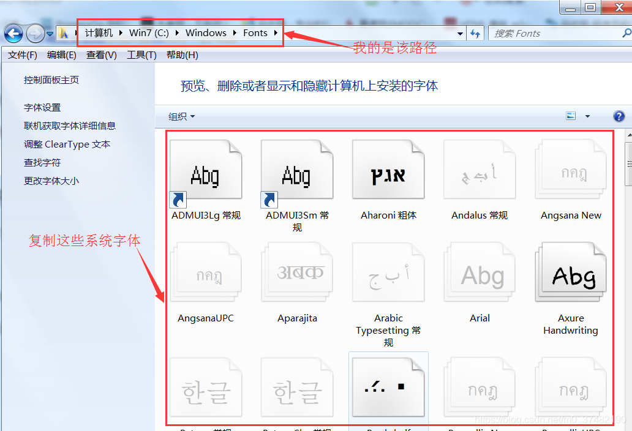Open help via the question-mark icon
The height and width of the screenshot is (431, 632).
click(619, 116)
